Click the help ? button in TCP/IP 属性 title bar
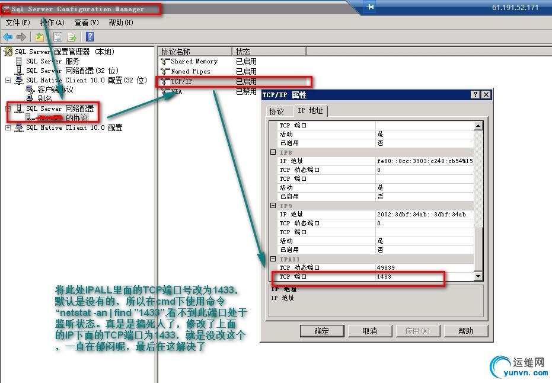 point(476,94)
